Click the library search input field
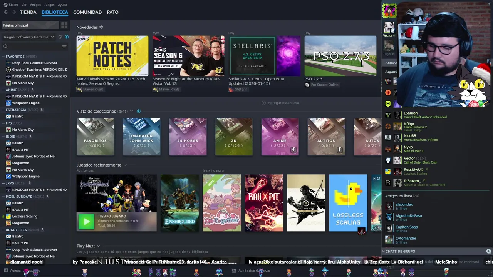The width and height of the screenshot is (493, 277). 34,47
